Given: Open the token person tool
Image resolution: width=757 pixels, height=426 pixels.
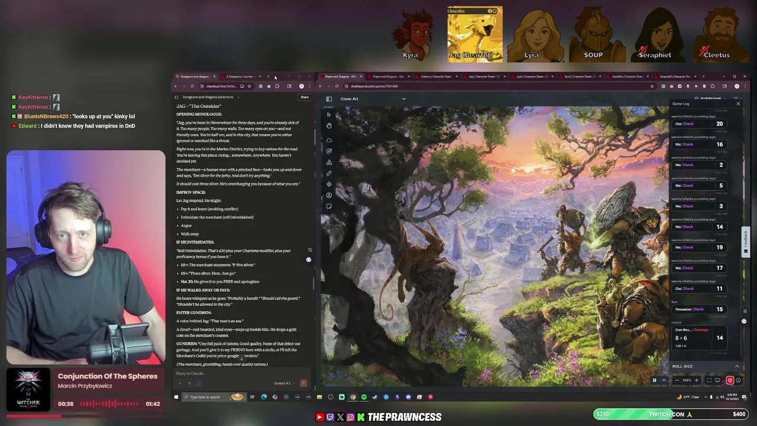Looking at the screenshot, I should [329, 195].
